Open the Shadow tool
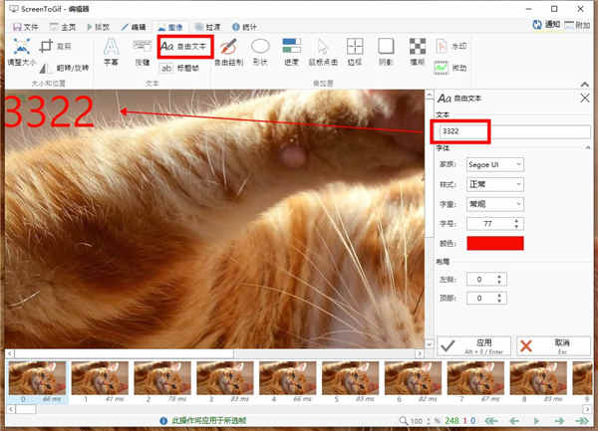The height and width of the screenshot is (431, 598). [x=386, y=52]
